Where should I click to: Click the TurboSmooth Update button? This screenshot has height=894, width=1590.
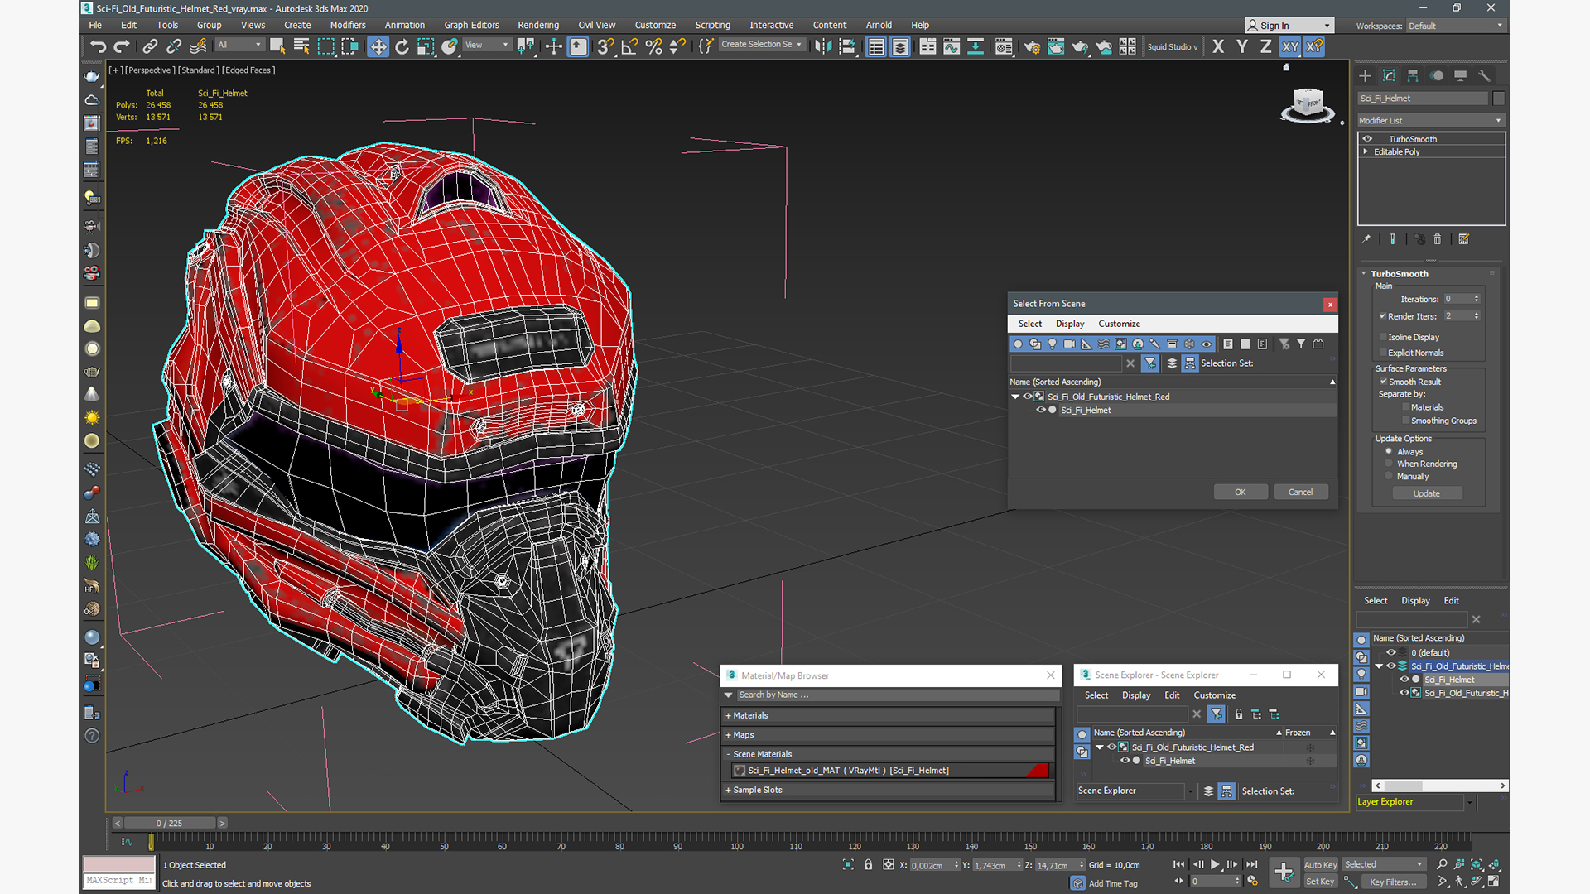point(1427,493)
